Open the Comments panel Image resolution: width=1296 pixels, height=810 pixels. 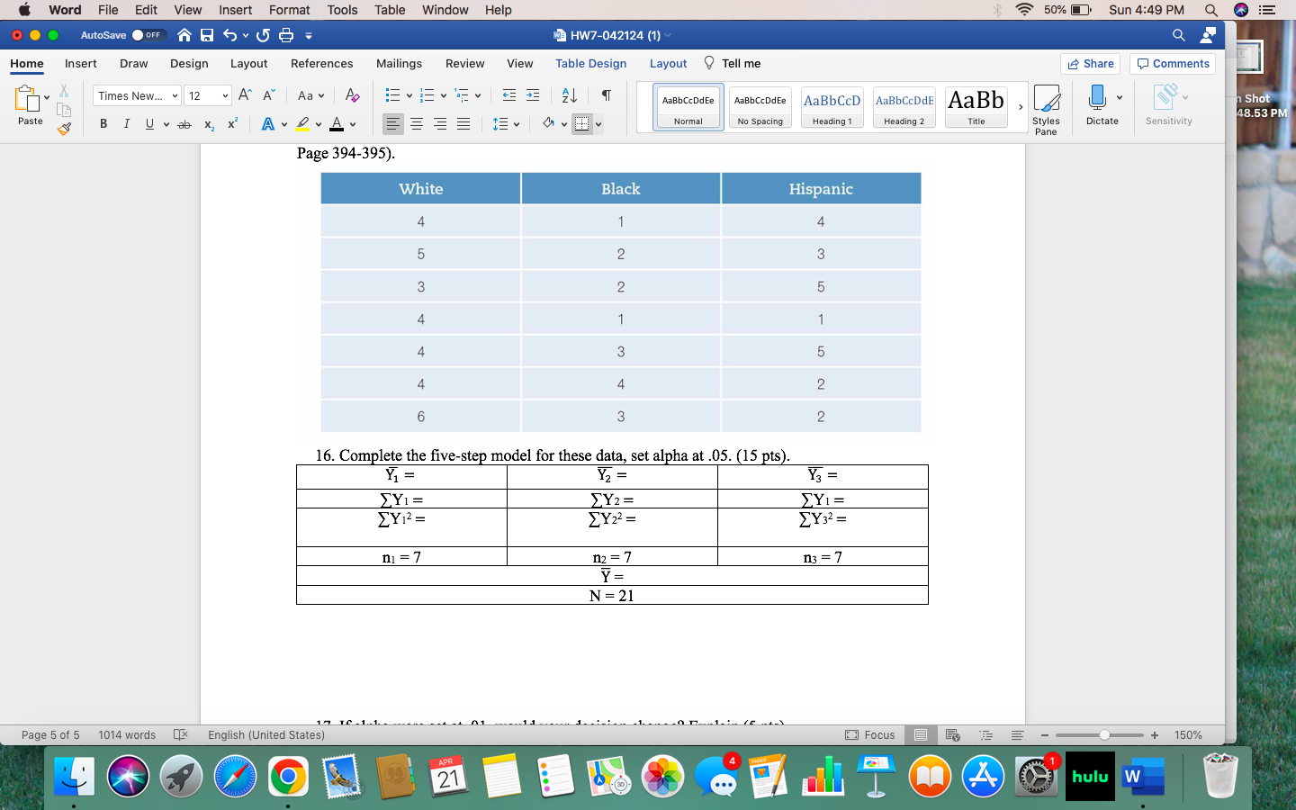coord(1172,63)
